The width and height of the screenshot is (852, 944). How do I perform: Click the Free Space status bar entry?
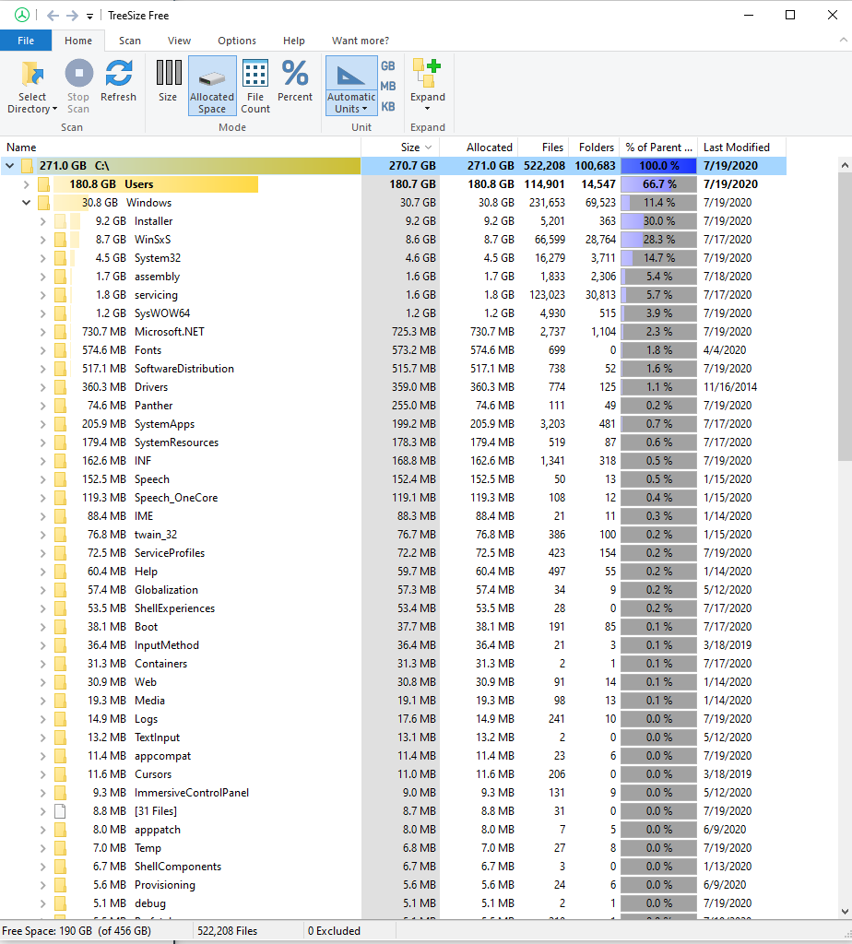click(x=77, y=931)
